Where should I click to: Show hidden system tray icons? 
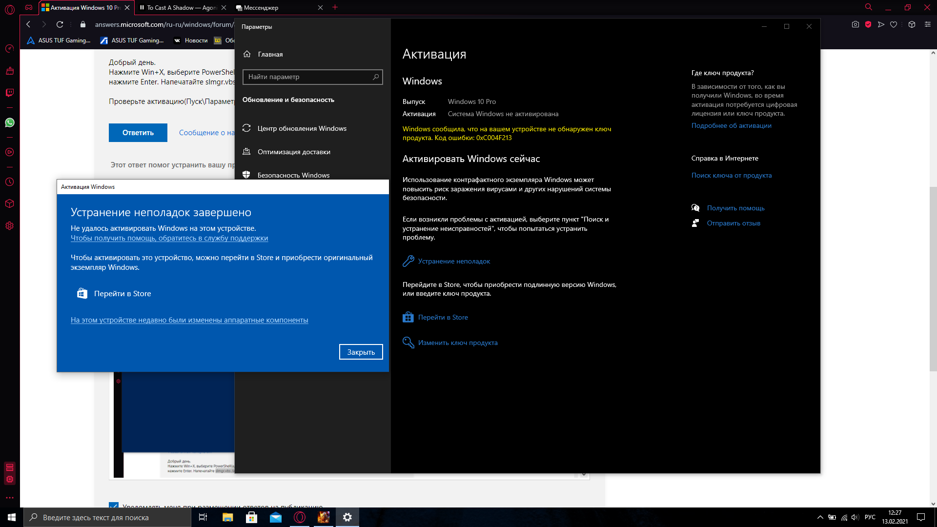pyautogui.click(x=820, y=517)
